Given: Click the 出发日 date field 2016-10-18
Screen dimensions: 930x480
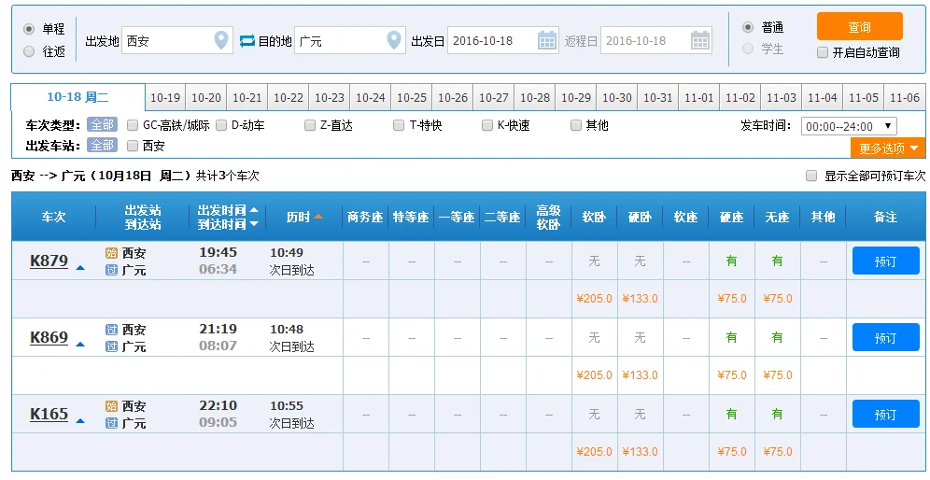Looking at the screenshot, I should click(503, 40).
